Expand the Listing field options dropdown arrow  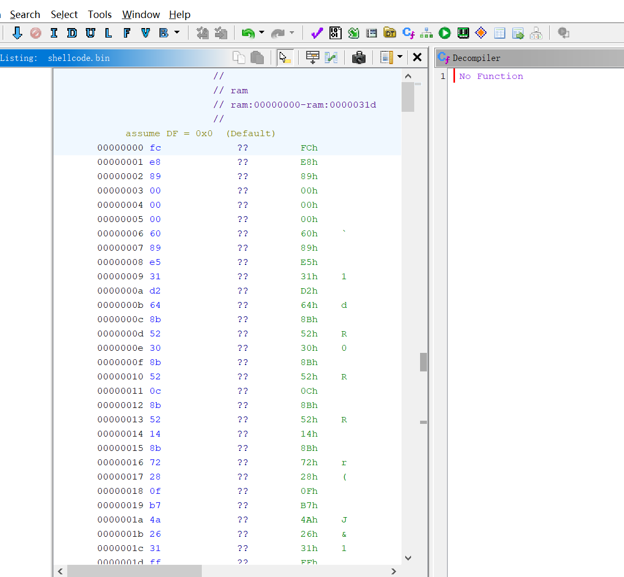[400, 57]
